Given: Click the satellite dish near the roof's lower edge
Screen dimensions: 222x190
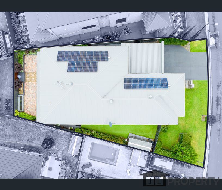Looking at the screenshot, I should pyautogui.click(x=110, y=124).
